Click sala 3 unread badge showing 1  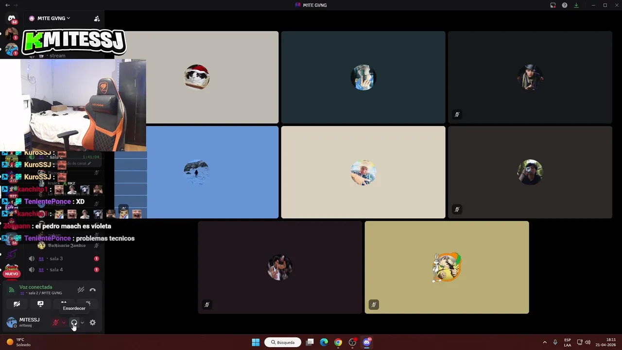click(x=97, y=259)
